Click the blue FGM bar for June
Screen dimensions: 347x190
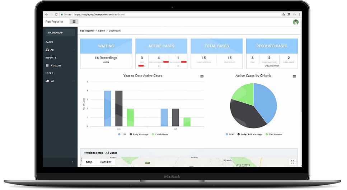pos(108,108)
